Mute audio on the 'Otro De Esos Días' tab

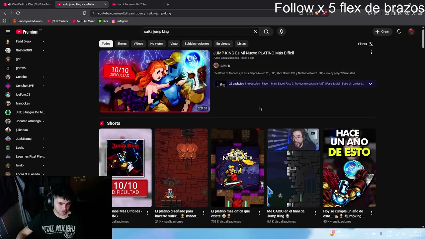click(x=9, y=4)
